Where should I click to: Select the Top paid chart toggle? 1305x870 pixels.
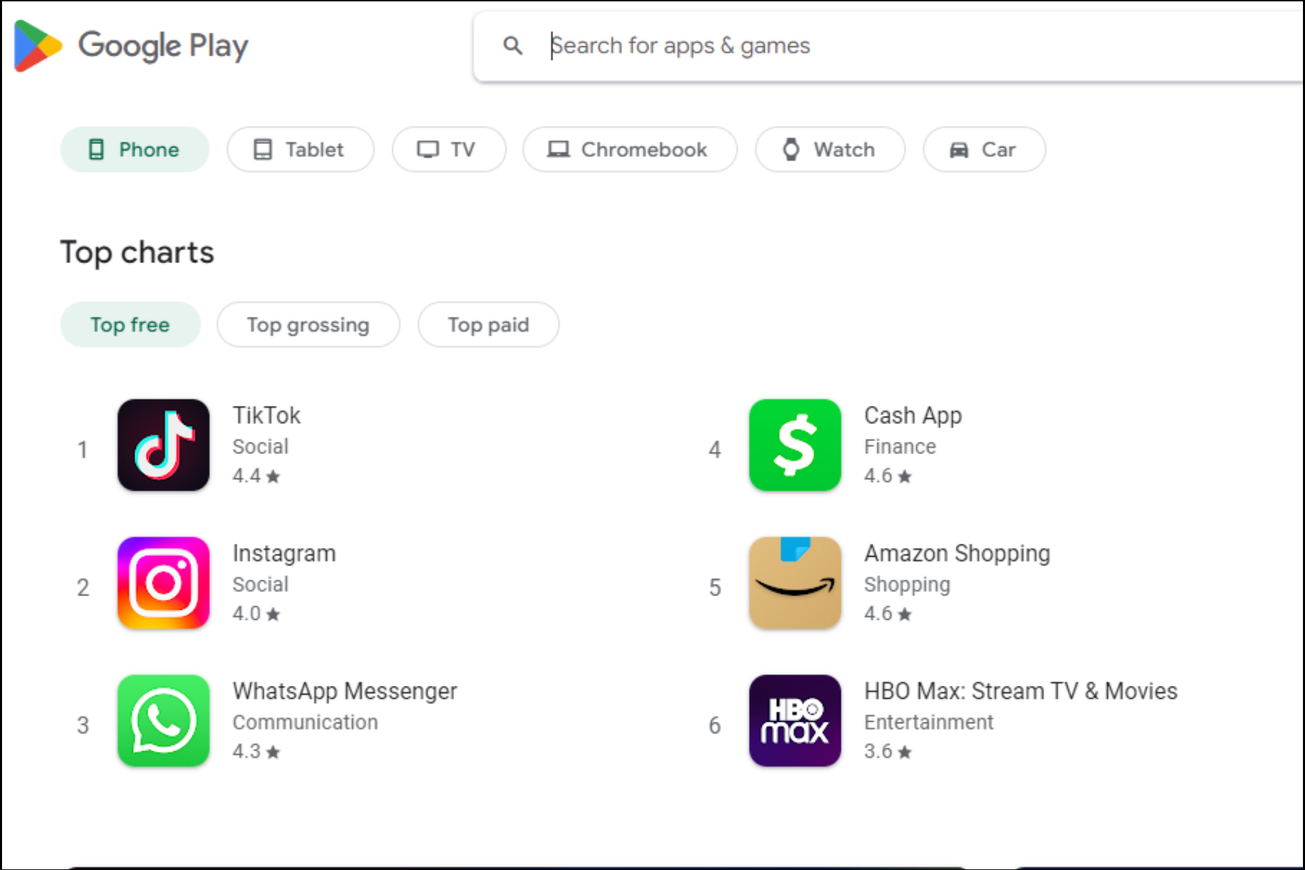pos(489,324)
